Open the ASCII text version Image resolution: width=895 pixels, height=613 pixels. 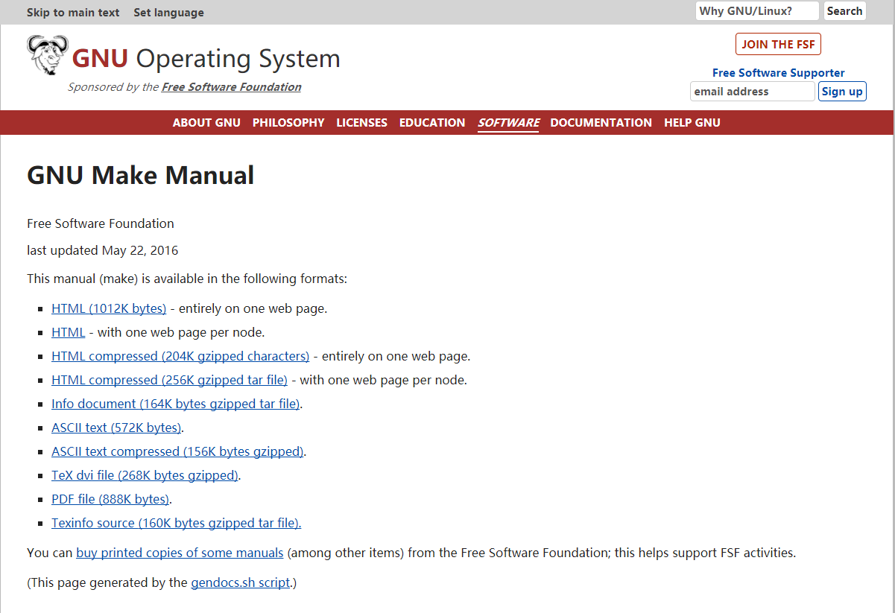116,427
